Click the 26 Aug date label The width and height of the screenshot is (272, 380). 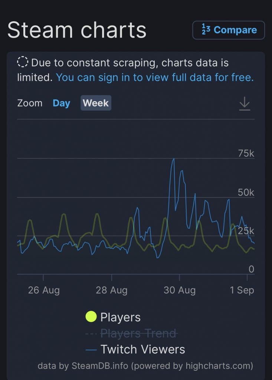coord(44,290)
